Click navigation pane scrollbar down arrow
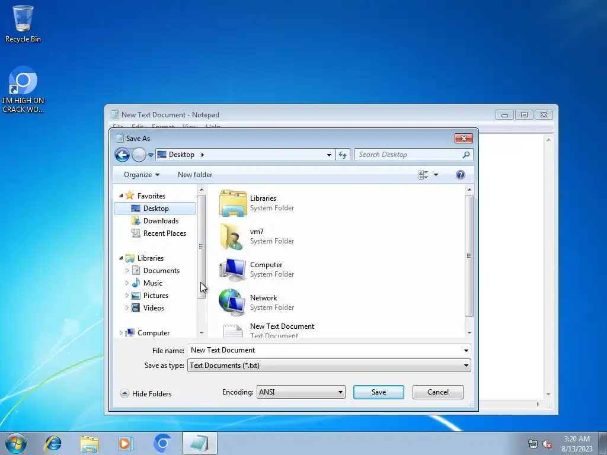This screenshot has width=607, height=455. point(202,333)
